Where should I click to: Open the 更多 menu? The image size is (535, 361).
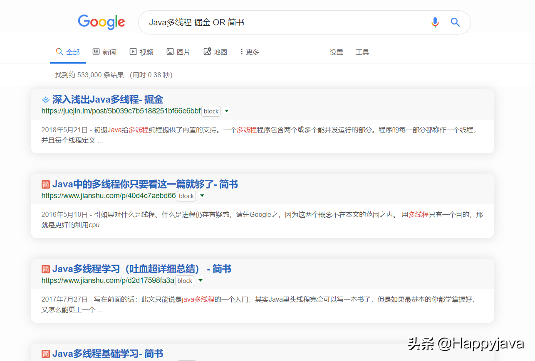click(x=250, y=52)
